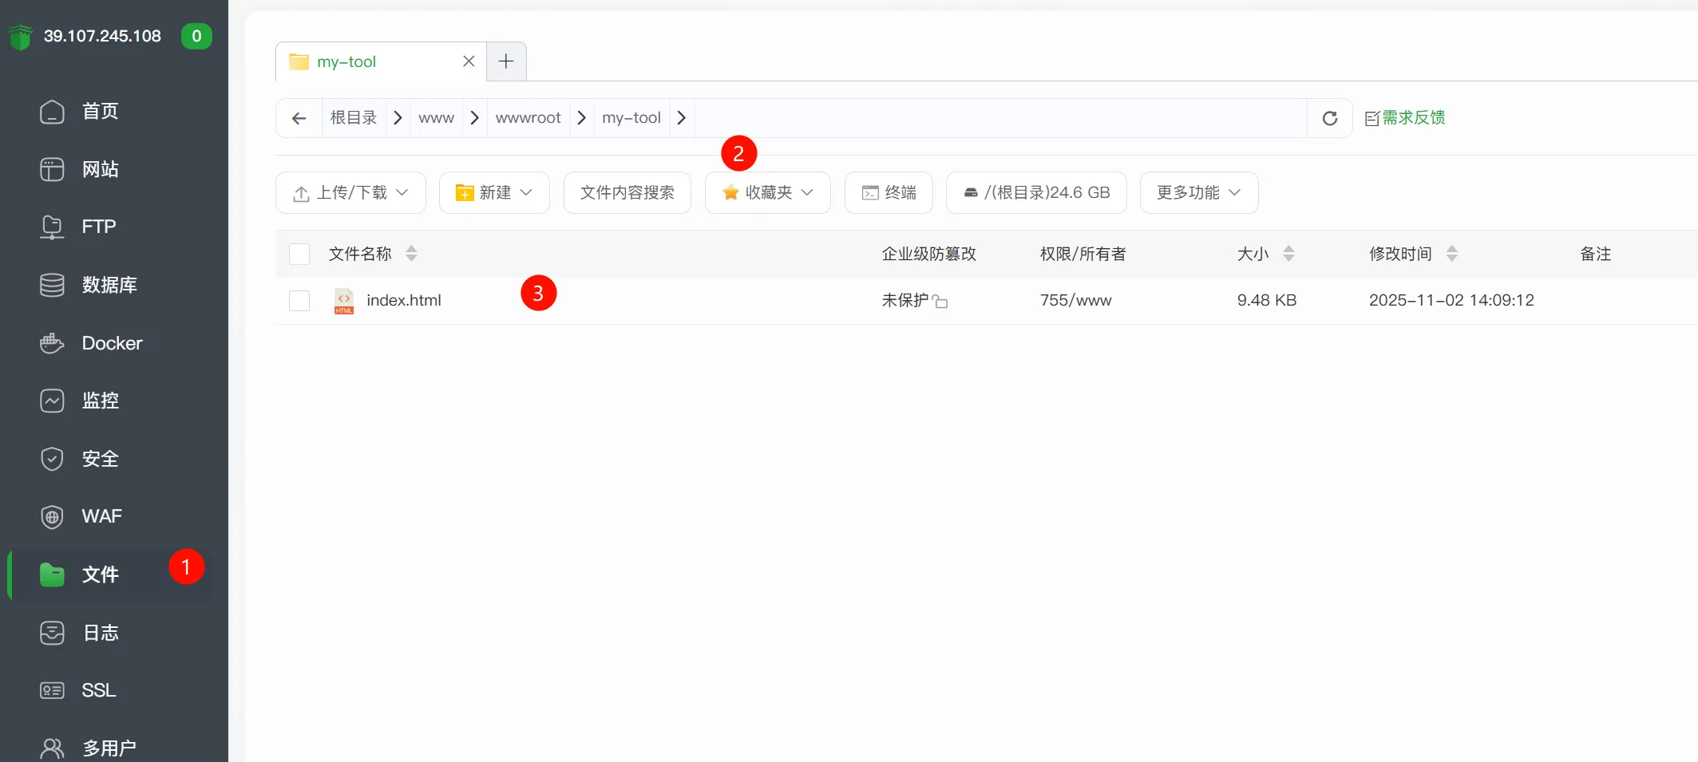Open the 上传/下载 upload dropdown
1698x762 pixels.
(x=350, y=192)
